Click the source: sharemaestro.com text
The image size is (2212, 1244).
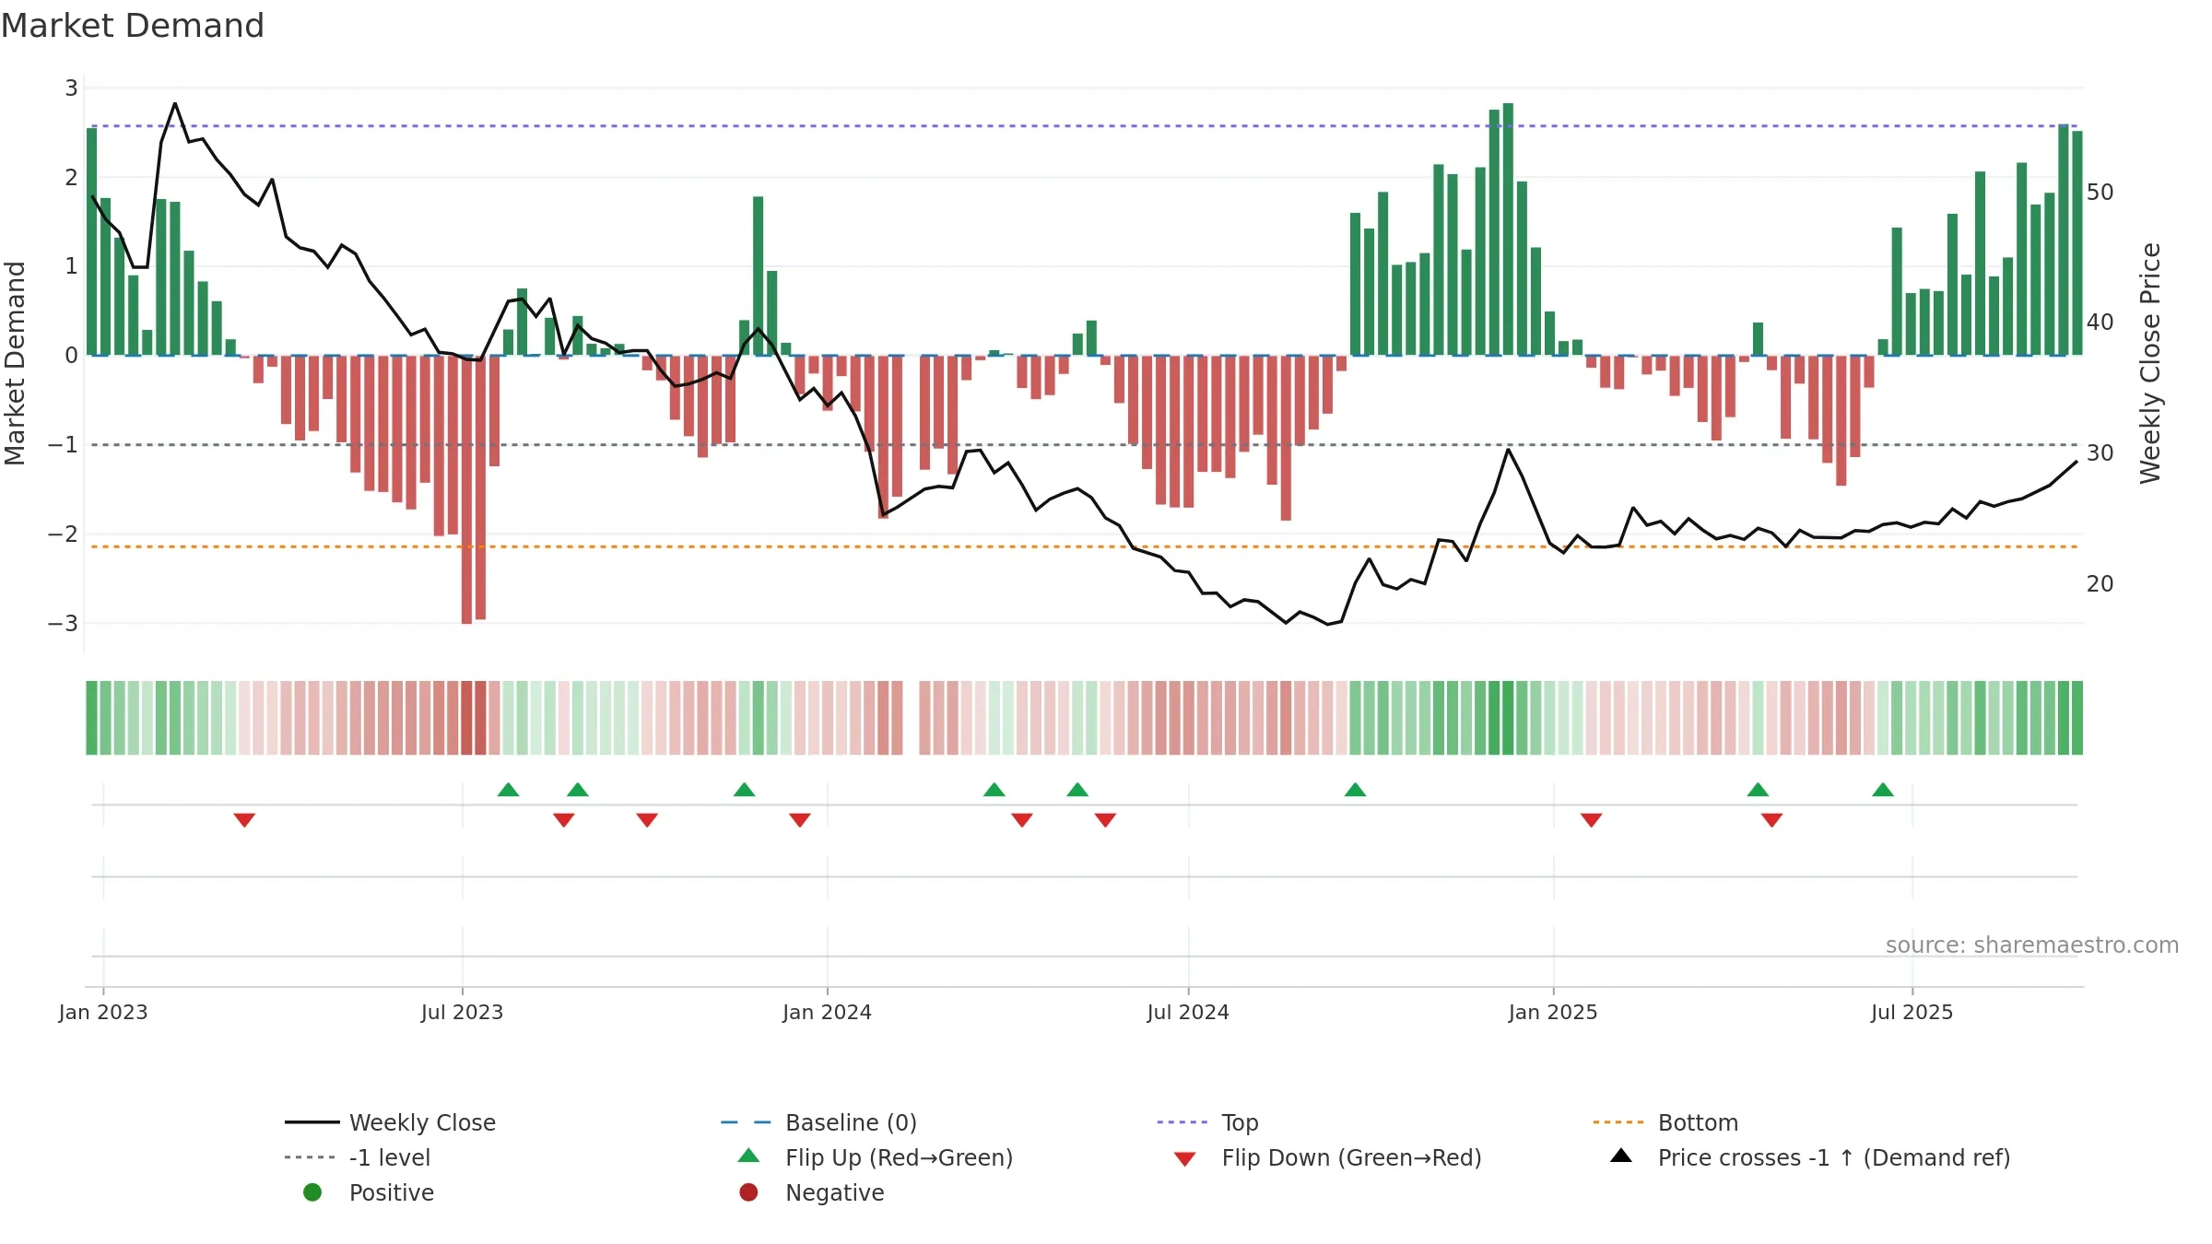2032,945
